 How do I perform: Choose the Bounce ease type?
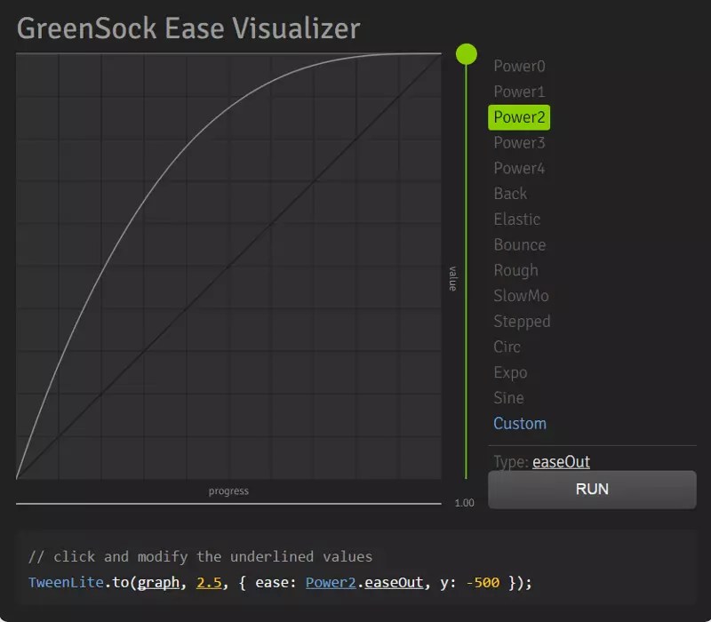pos(519,244)
